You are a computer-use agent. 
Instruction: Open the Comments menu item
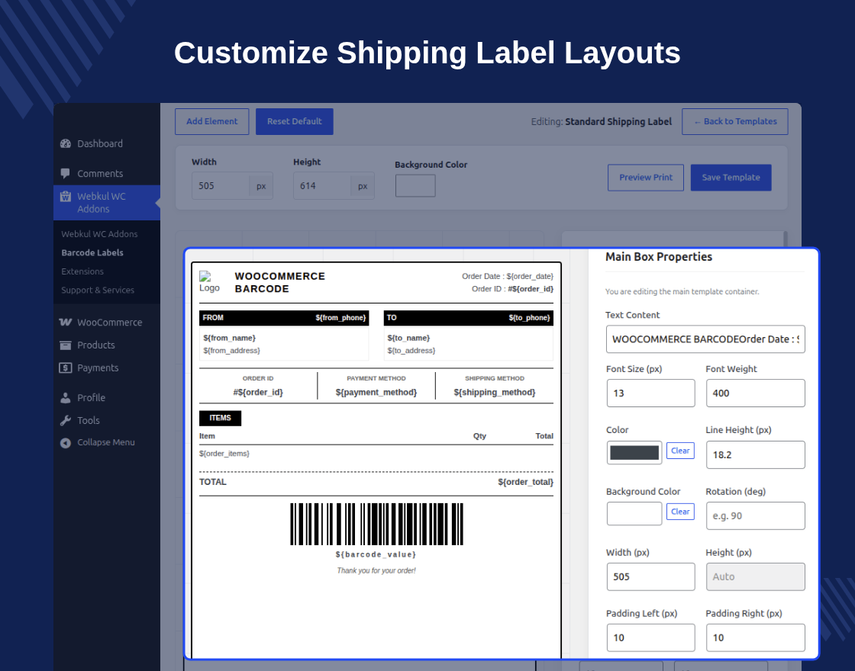pyautogui.click(x=100, y=174)
